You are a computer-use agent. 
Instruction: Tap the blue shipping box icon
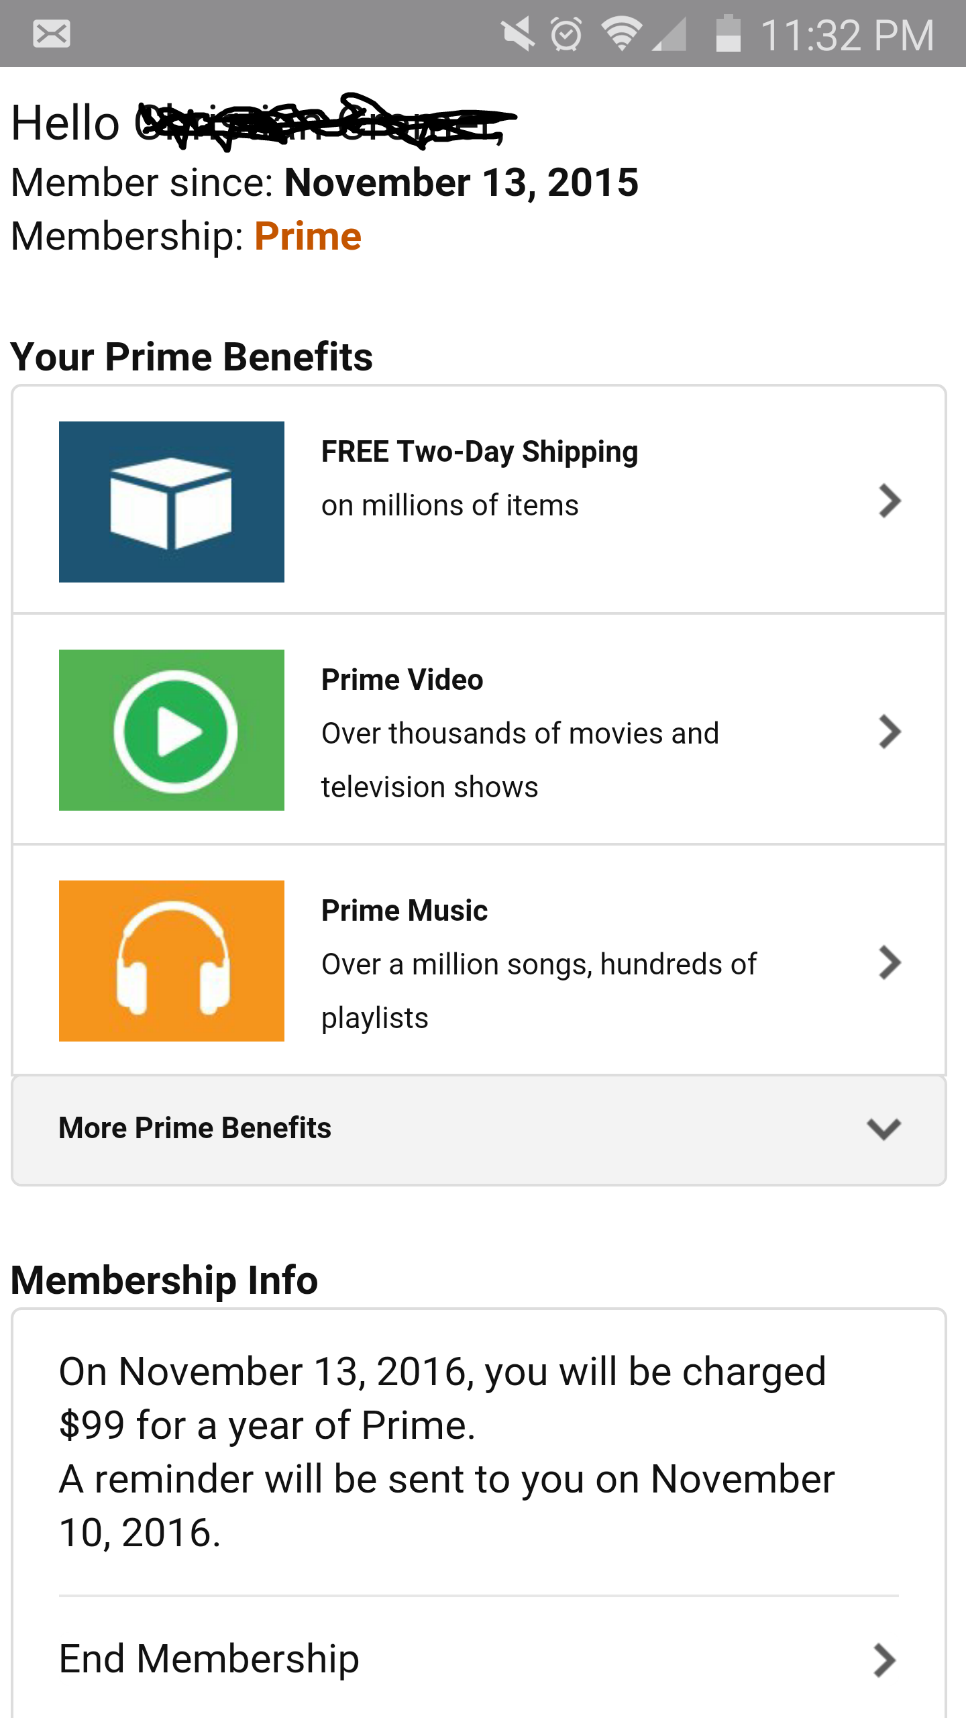pos(172,502)
